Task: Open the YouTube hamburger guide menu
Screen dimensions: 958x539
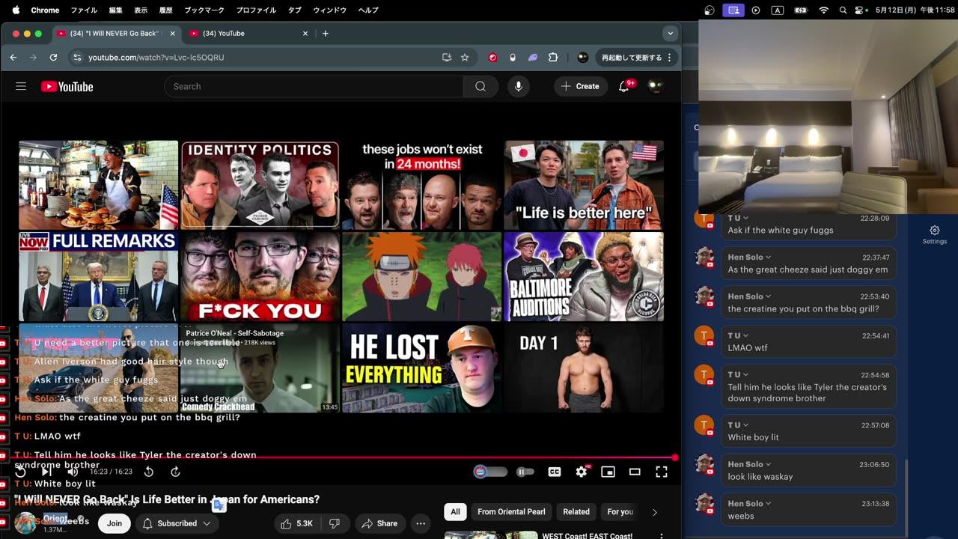Action: point(21,86)
